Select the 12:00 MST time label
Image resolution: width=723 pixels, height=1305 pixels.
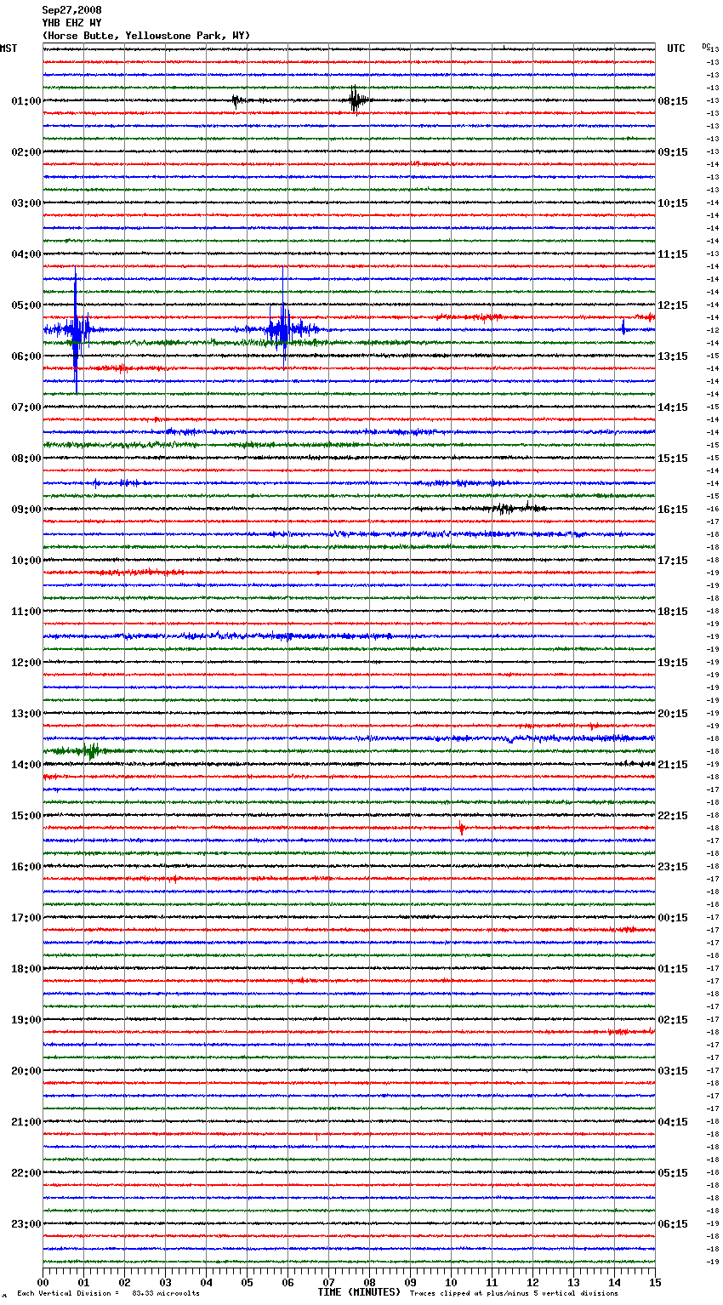point(26,663)
